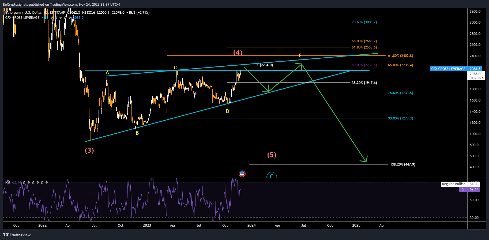The width and height of the screenshot is (489, 240).
Task: Select the red (4) wave label
Action: pos(238,52)
